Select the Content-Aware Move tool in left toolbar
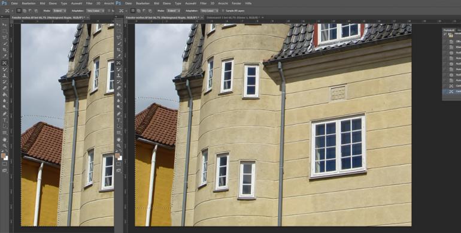This screenshot has width=461, height=233. (x=5, y=63)
